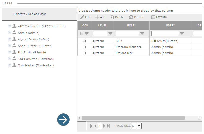Click the Add plus toolbar button
The height and width of the screenshot is (134, 204).
point(100,17)
